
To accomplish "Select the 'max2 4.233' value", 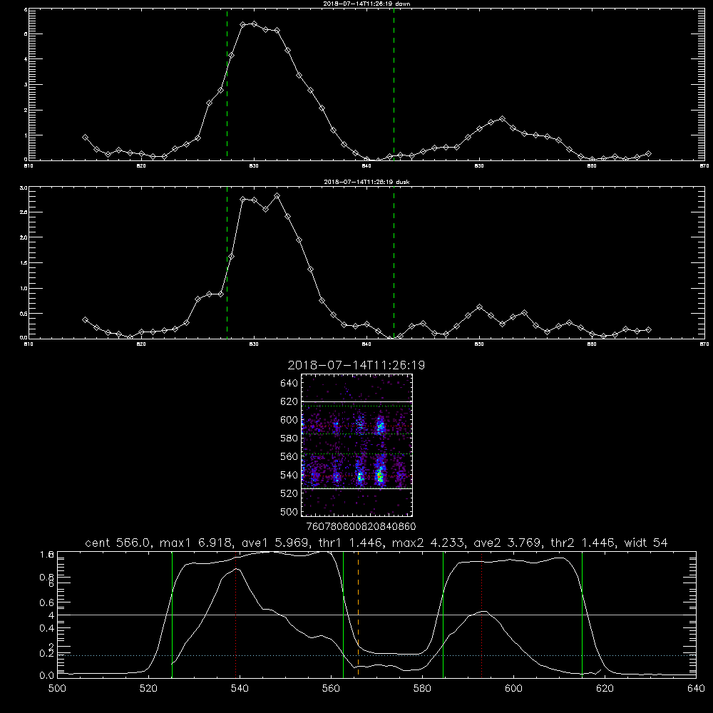I will tap(429, 543).
